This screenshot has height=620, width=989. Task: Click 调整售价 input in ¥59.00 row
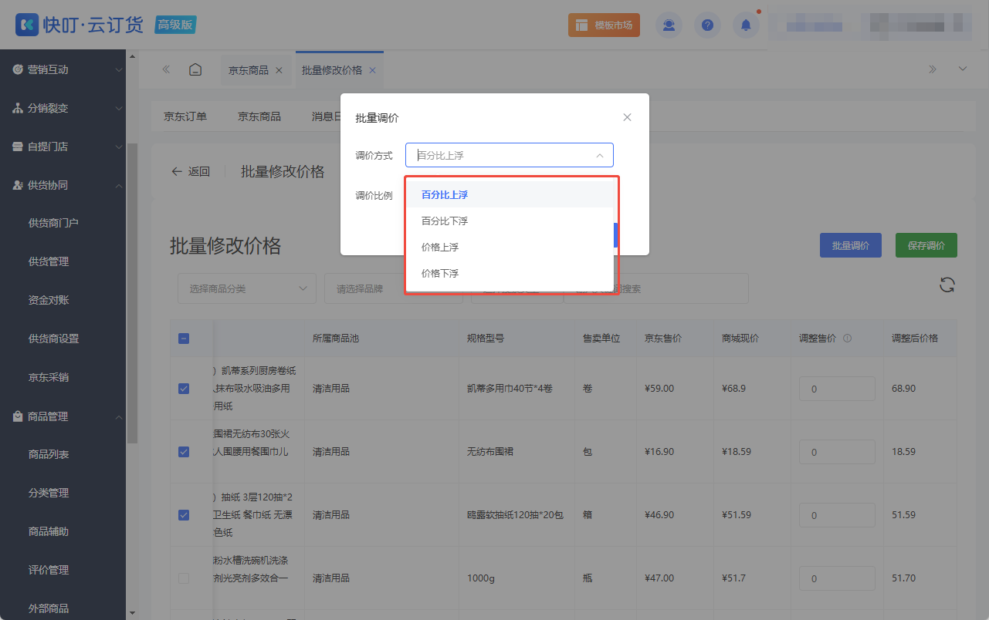point(837,389)
